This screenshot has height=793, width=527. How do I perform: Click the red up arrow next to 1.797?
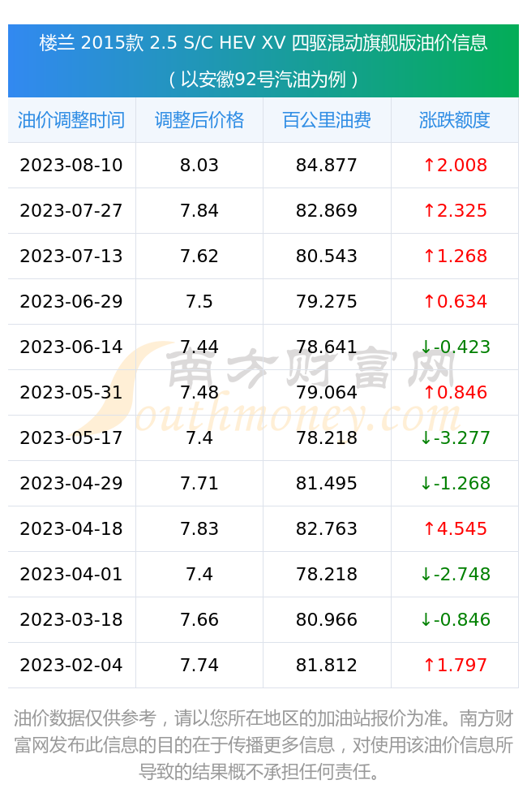pyautogui.click(x=429, y=665)
